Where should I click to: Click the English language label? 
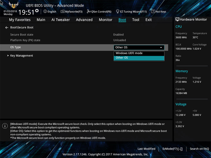tap(52, 11)
